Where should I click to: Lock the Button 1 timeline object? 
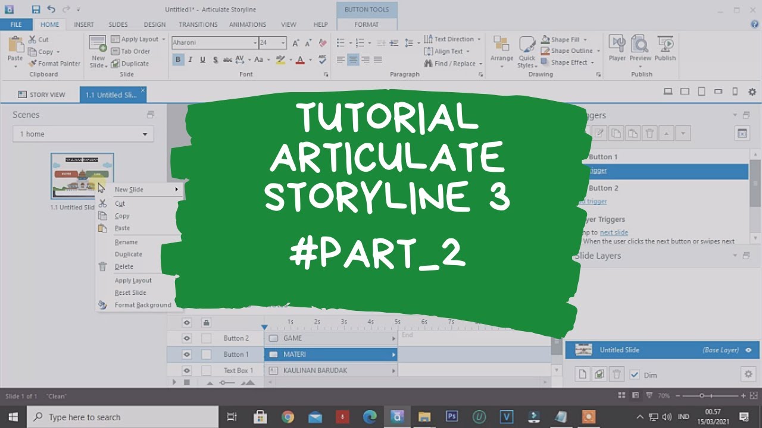(x=206, y=354)
